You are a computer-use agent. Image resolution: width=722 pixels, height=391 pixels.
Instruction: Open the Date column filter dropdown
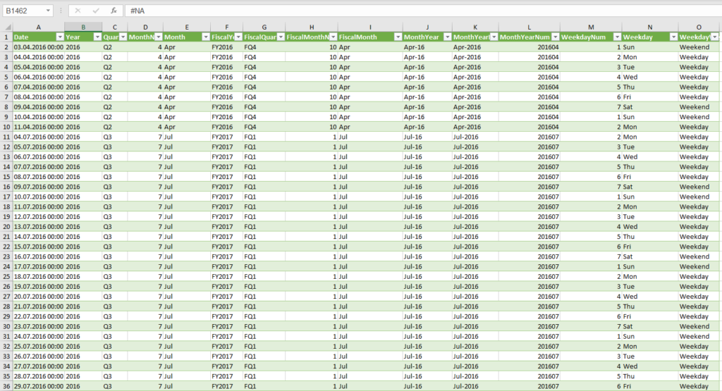(59, 37)
